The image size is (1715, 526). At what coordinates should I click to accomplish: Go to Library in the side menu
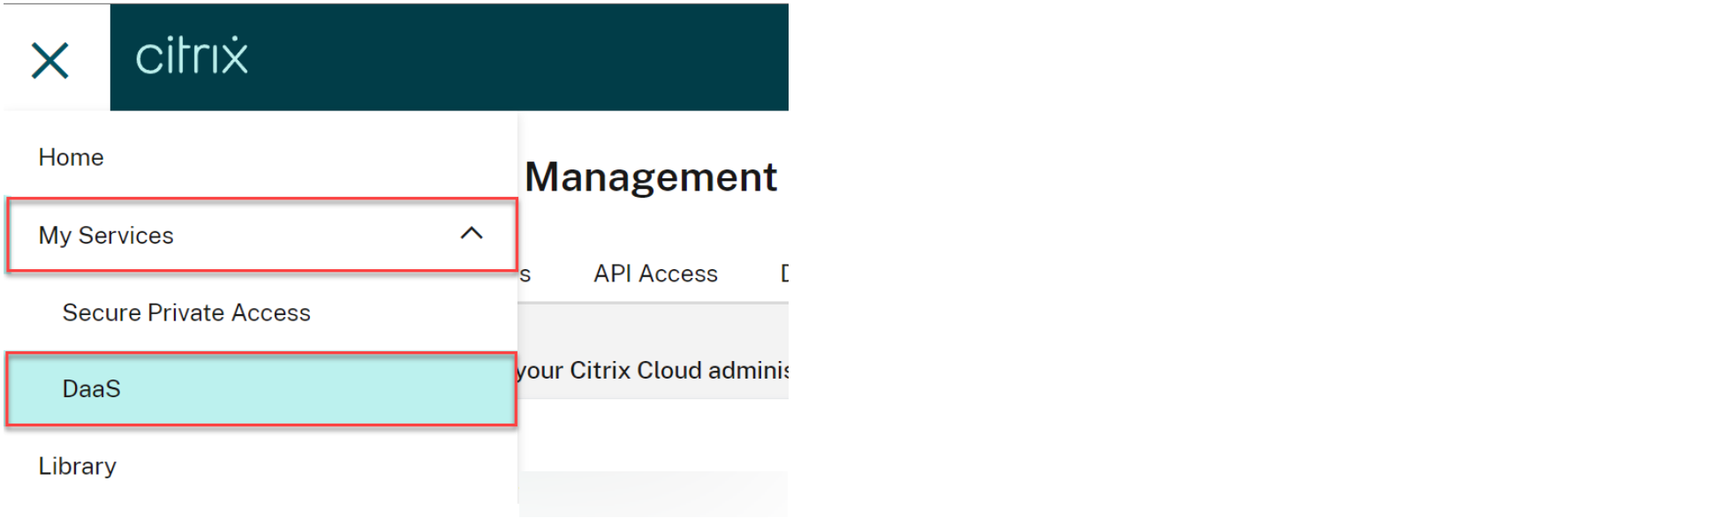point(78,466)
